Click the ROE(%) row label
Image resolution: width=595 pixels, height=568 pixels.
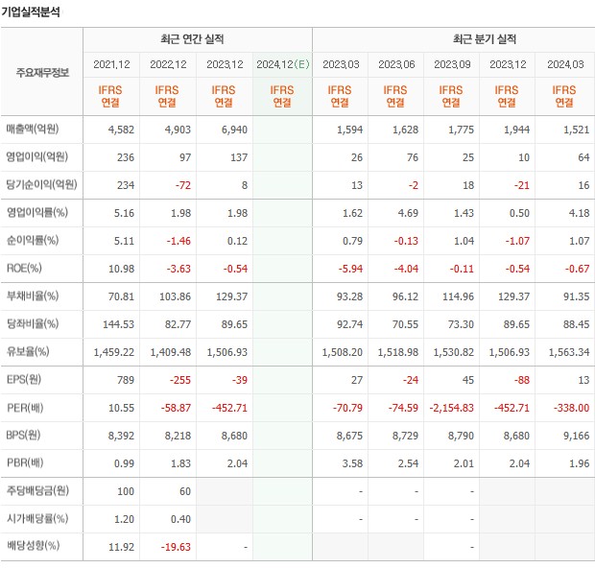point(24,269)
